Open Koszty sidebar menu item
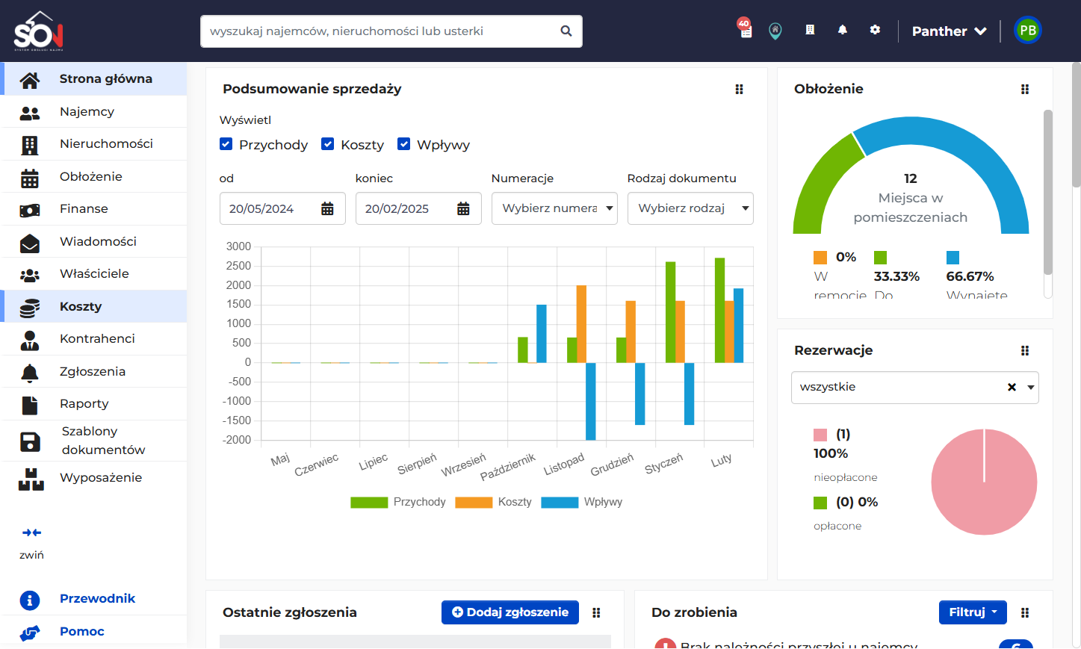1081x649 pixels. tap(94, 306)
